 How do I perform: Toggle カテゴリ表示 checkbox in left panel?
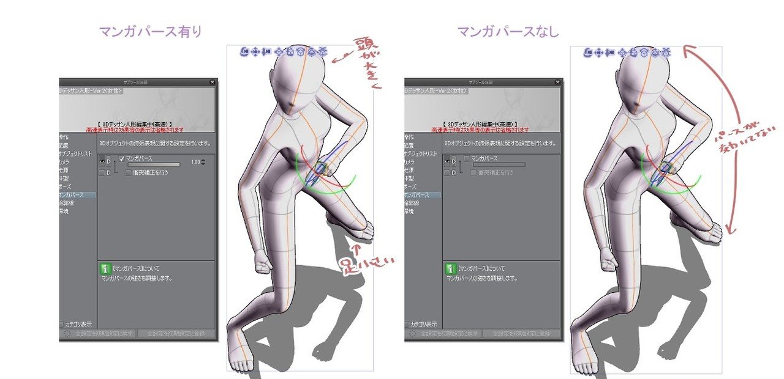coord(61,324)
